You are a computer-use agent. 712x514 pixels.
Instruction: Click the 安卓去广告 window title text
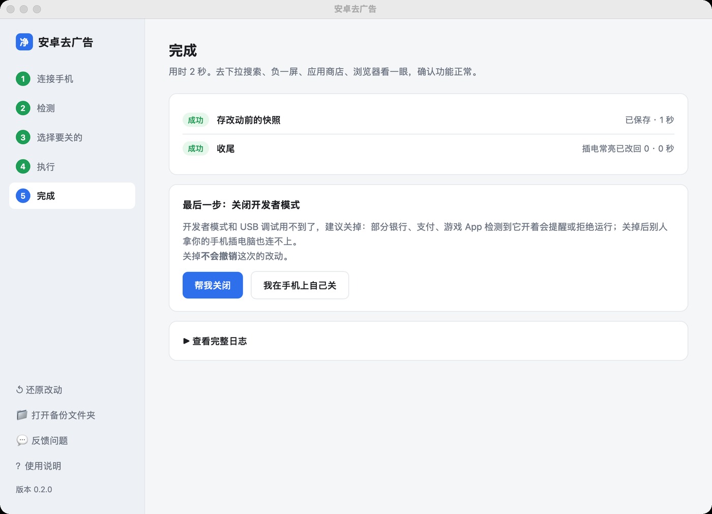coord(355,9)
